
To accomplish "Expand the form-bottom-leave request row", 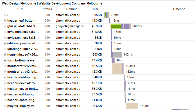I will point(5,60).
